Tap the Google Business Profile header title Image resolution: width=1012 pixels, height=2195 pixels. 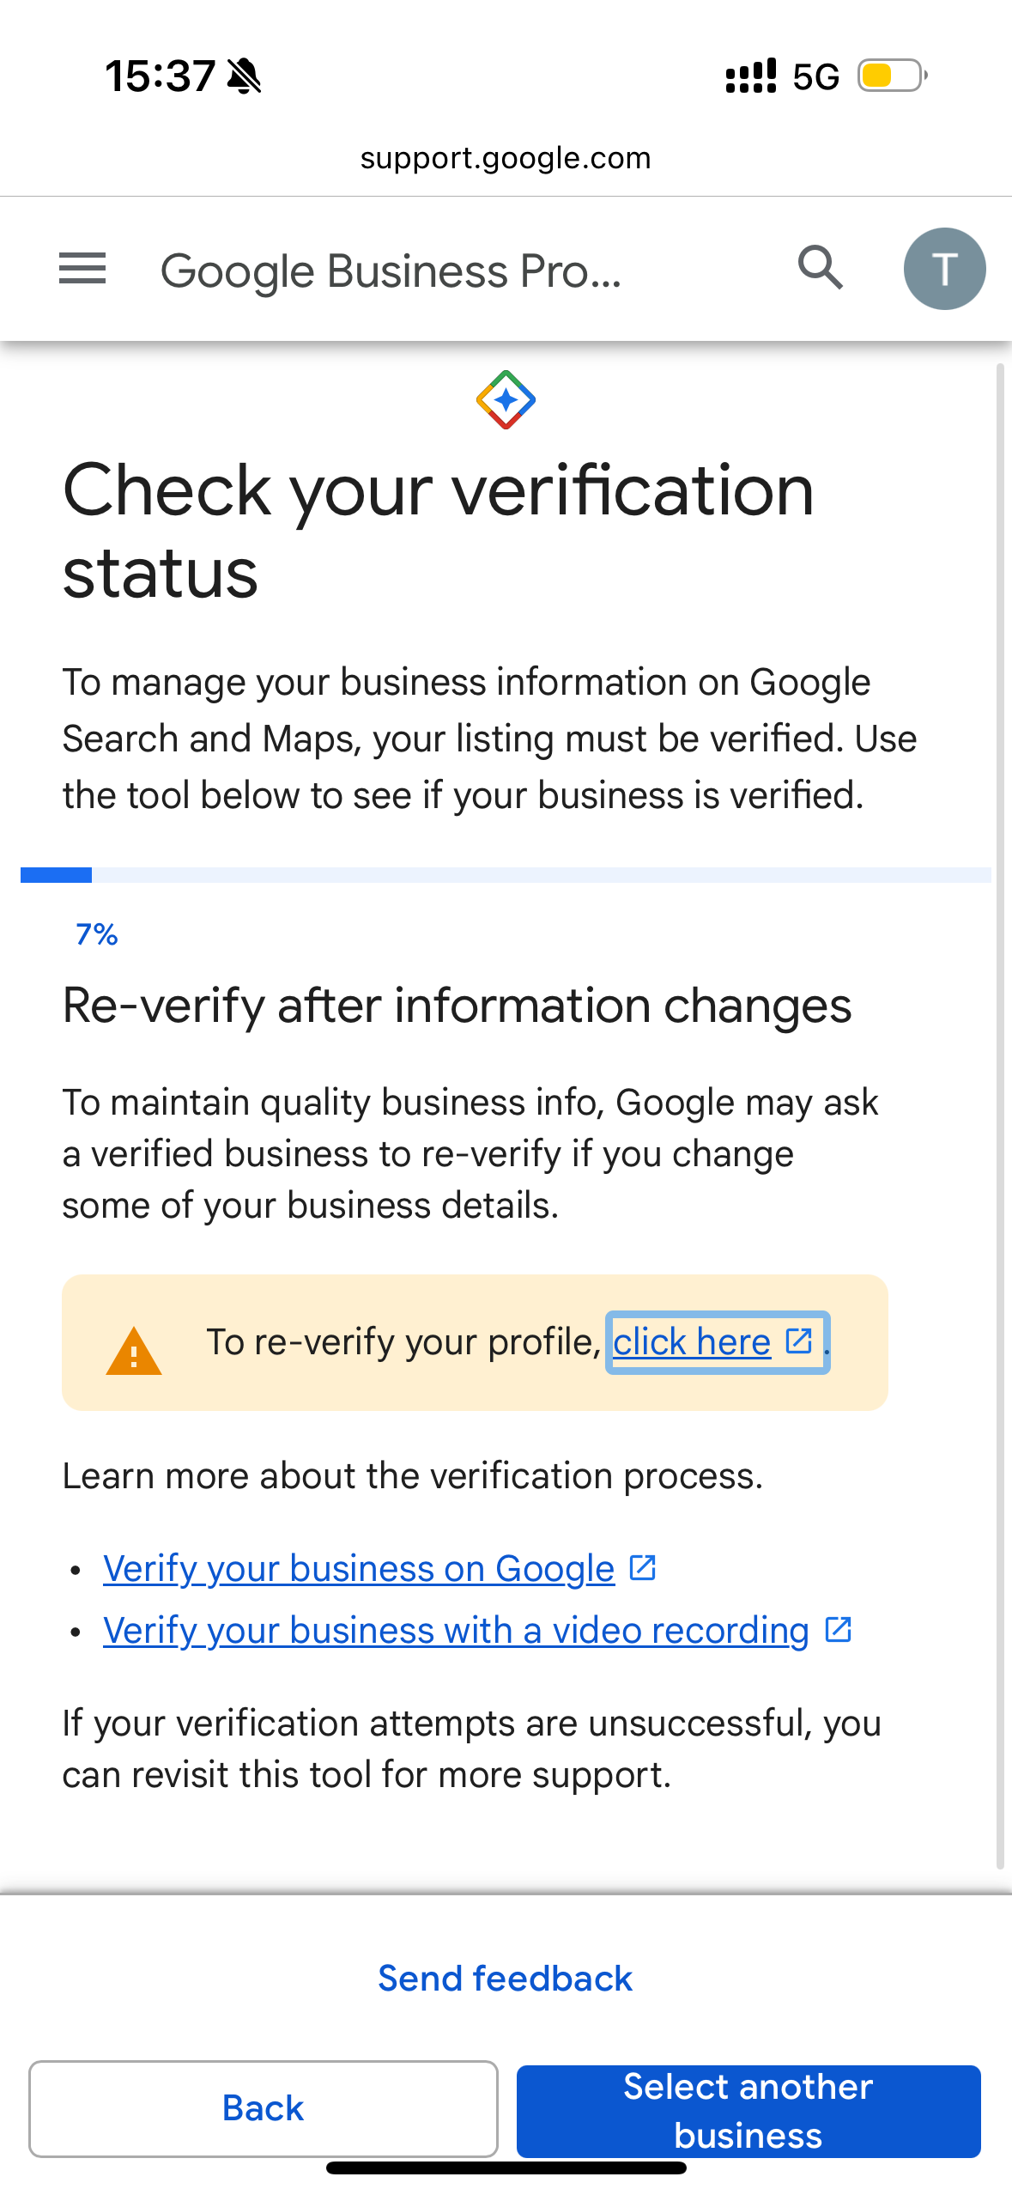tap(391, 271)
